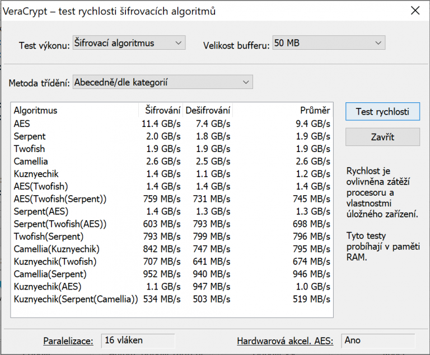Open the Metoda třídění dropdown

click(x=162, y=83)
